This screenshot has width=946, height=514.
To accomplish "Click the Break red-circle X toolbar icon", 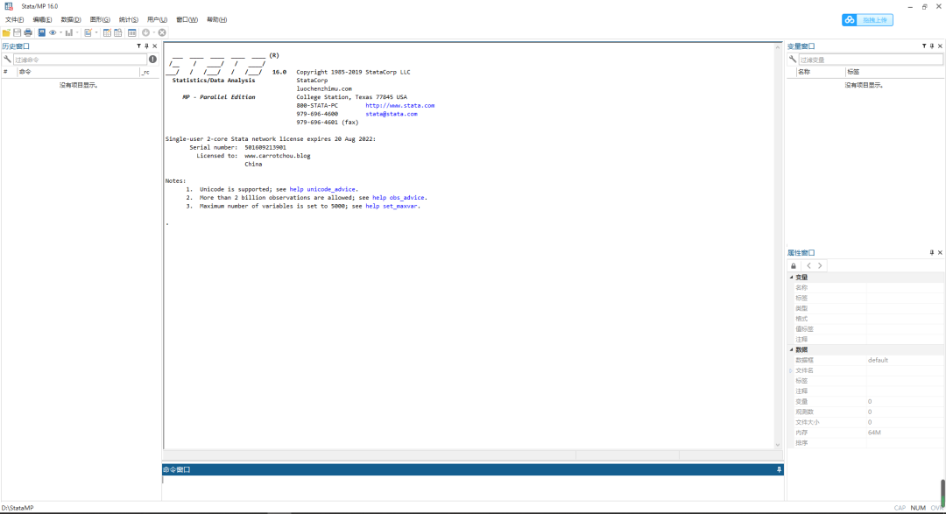I will coord(162,32).
